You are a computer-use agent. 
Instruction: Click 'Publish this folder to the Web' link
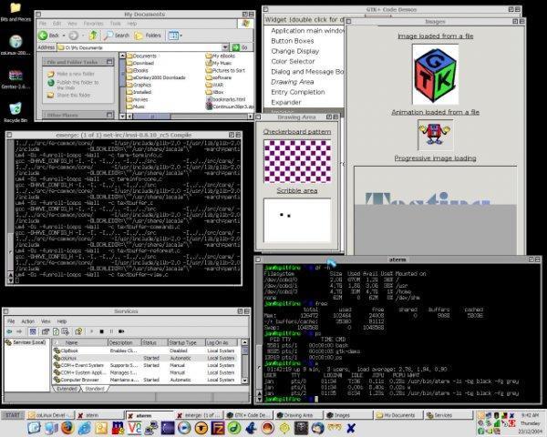pyautogui.click(x=77, y=85)
